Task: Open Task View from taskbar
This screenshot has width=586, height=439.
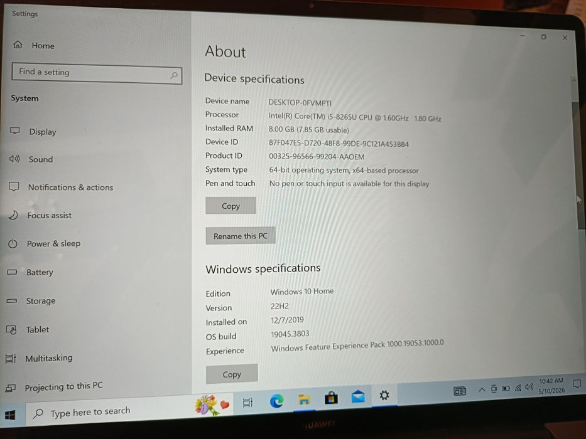Action: 247,403
